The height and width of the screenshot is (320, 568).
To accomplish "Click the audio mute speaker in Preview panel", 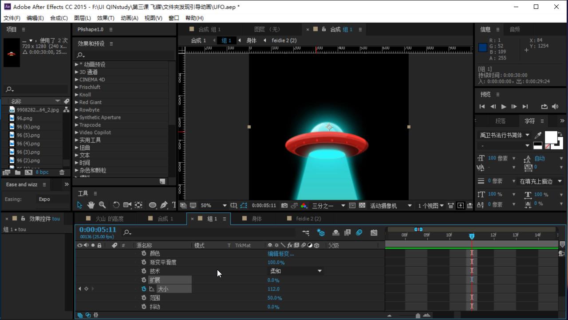I will pyautogui.click(x=555, y=107).
